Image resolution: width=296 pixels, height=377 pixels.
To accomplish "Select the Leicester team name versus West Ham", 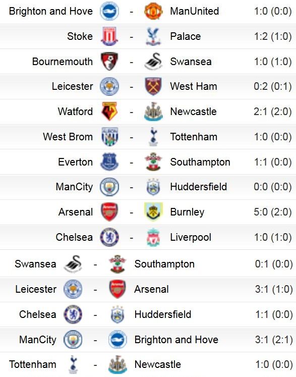I will coord(72,86).
